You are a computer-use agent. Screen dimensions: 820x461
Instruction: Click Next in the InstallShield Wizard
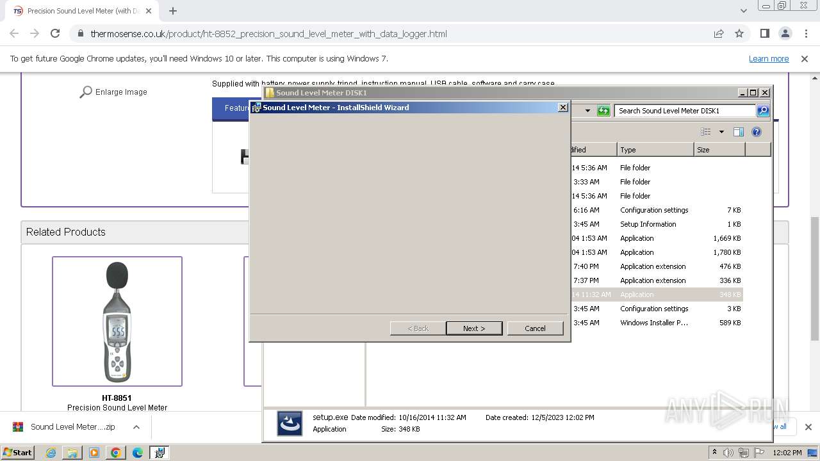coord(474,328)
